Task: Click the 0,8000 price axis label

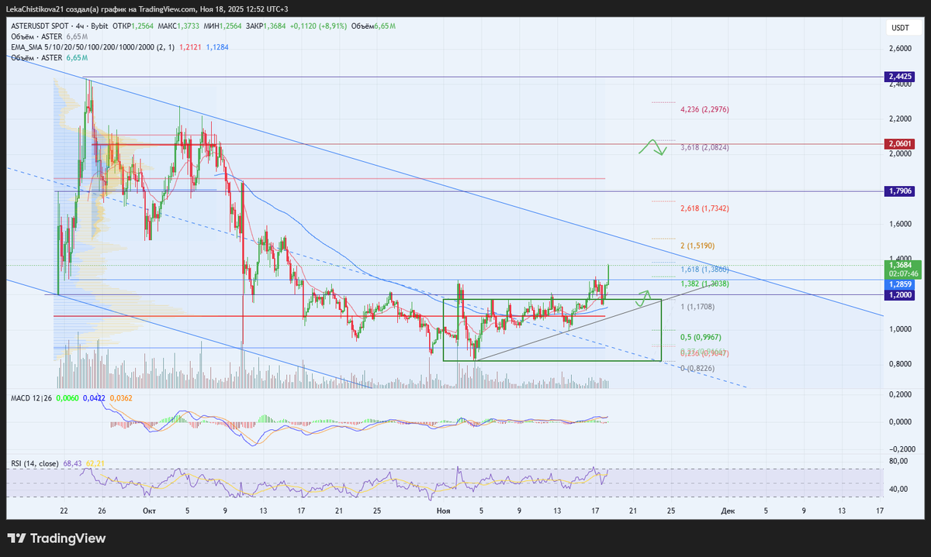Action: pos(900,364)
